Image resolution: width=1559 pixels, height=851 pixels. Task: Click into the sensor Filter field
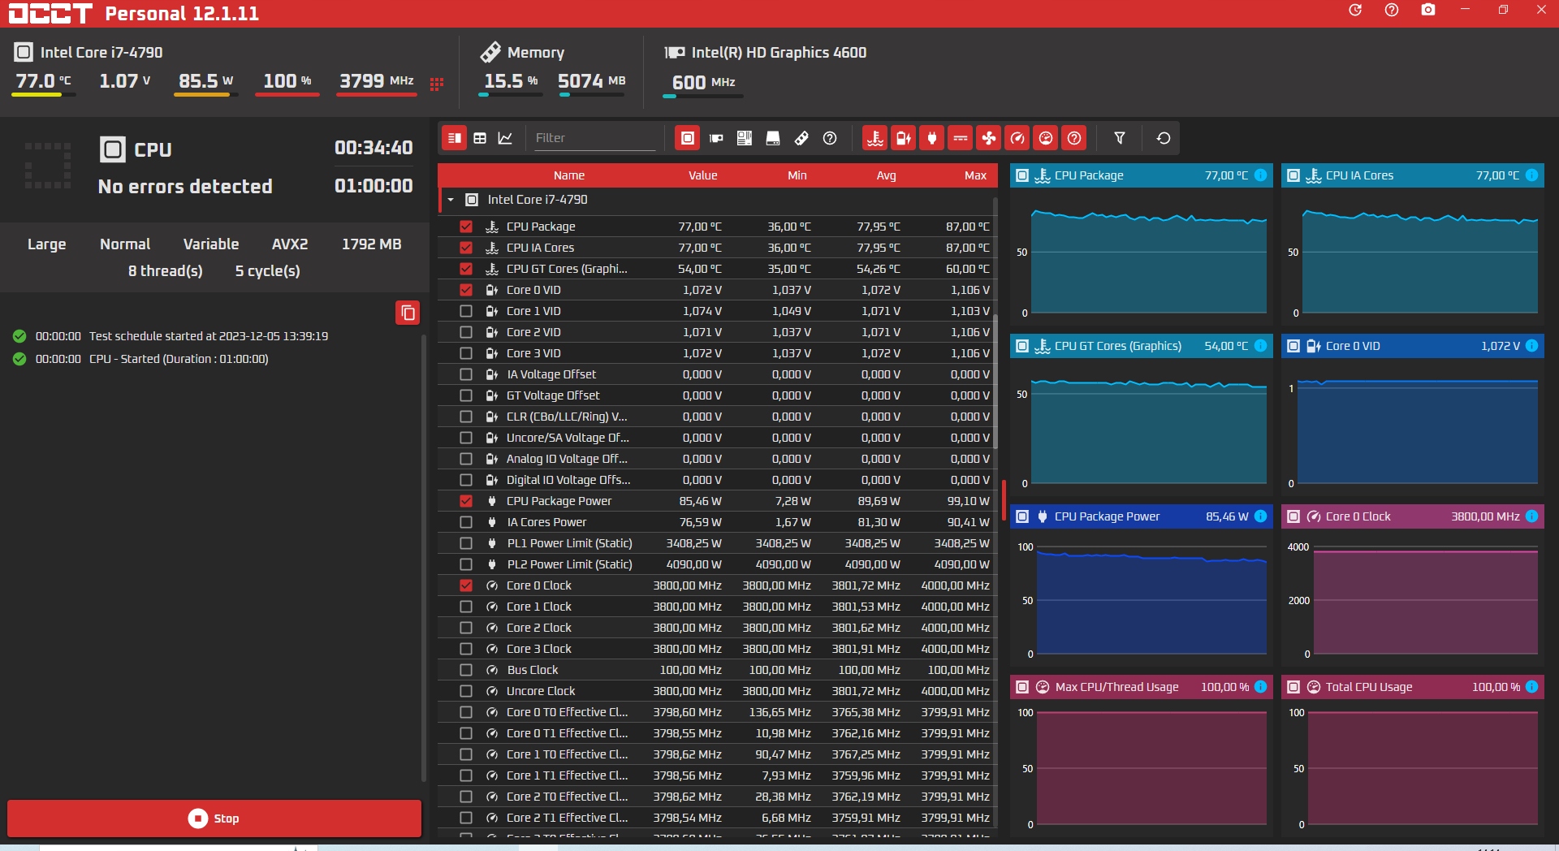(x=594, y=138)
